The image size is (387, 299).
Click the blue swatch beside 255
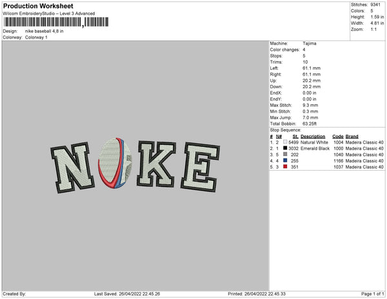click(285, 160)
